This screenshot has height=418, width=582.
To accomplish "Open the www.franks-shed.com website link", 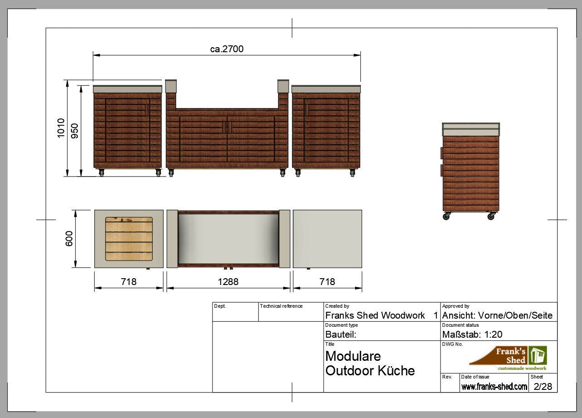I will click(494, 387).
